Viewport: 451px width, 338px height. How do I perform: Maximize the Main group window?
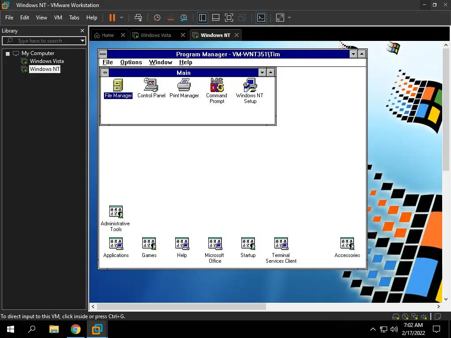[271, 73]
